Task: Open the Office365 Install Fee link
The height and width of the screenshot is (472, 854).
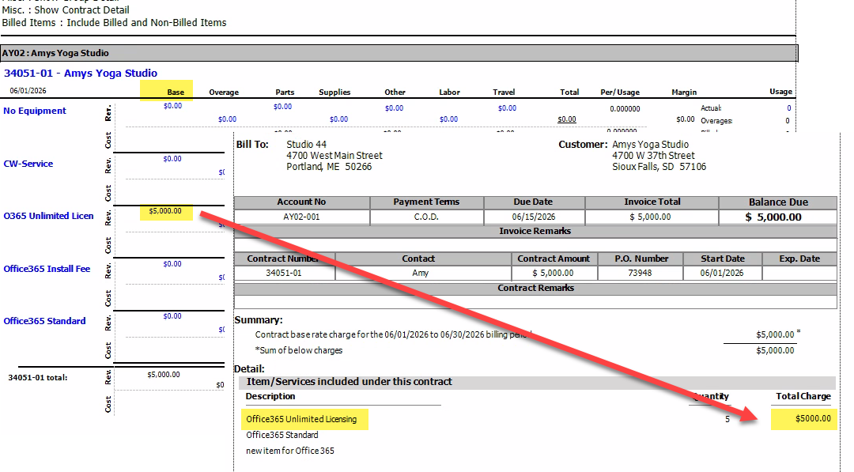Action: coord(47,268)
